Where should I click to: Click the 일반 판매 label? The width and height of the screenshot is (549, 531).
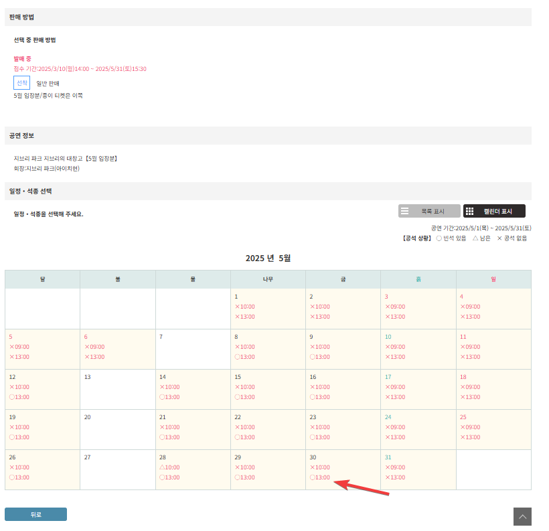click(48, 83)
